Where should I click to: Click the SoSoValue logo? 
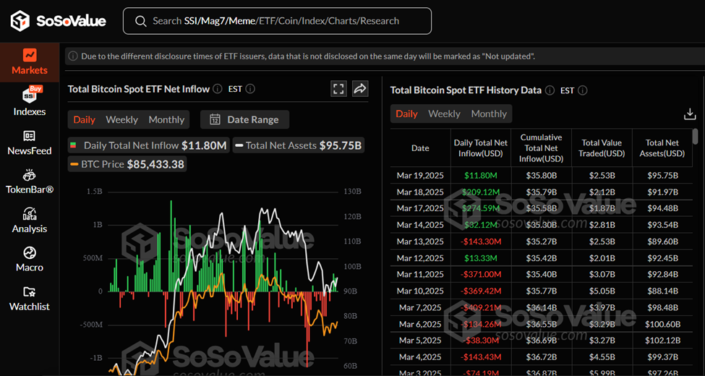pyautogui.click(x=59, y=21)
